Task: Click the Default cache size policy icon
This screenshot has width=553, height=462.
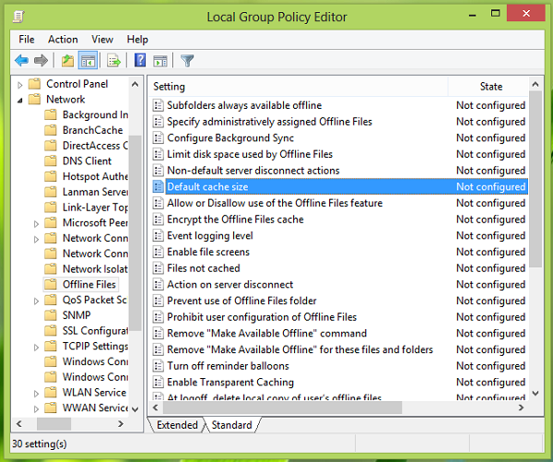Action: tap(158, 186)
